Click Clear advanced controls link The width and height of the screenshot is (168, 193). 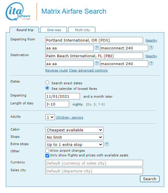tap(88, 70)
